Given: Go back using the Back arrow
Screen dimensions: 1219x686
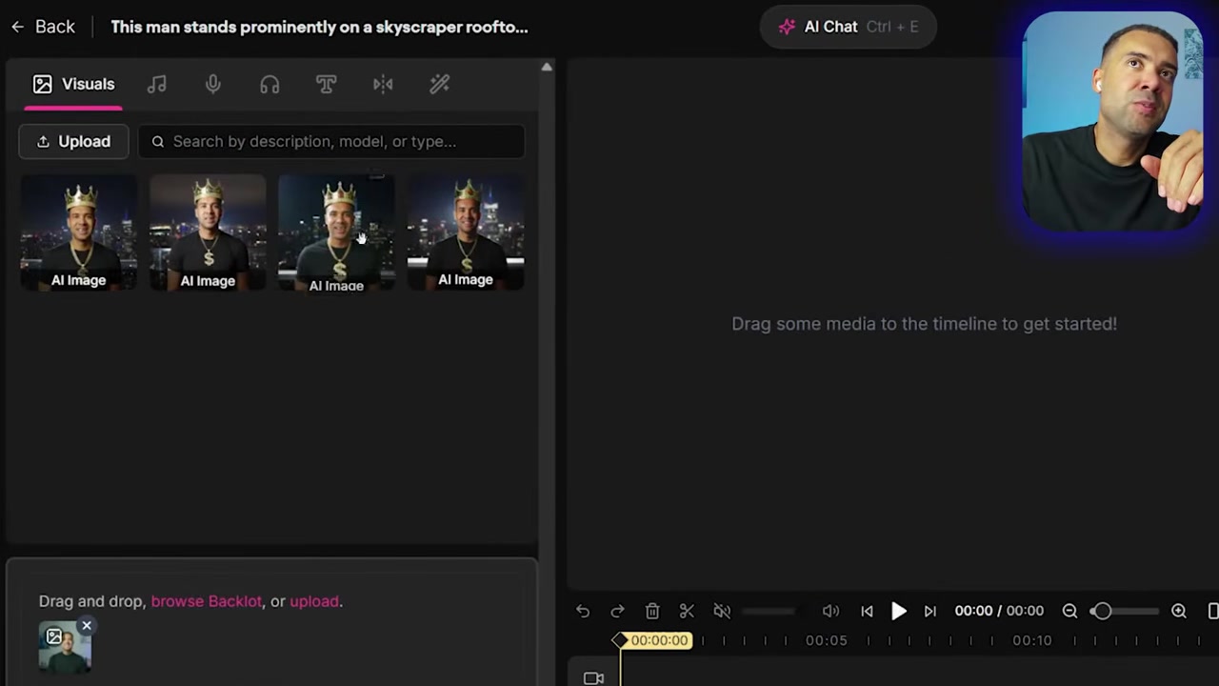Looking at the screenshot, I should (x=43, y=27).
